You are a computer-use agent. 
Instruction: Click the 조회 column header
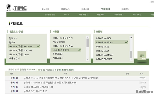coord(141,74)
